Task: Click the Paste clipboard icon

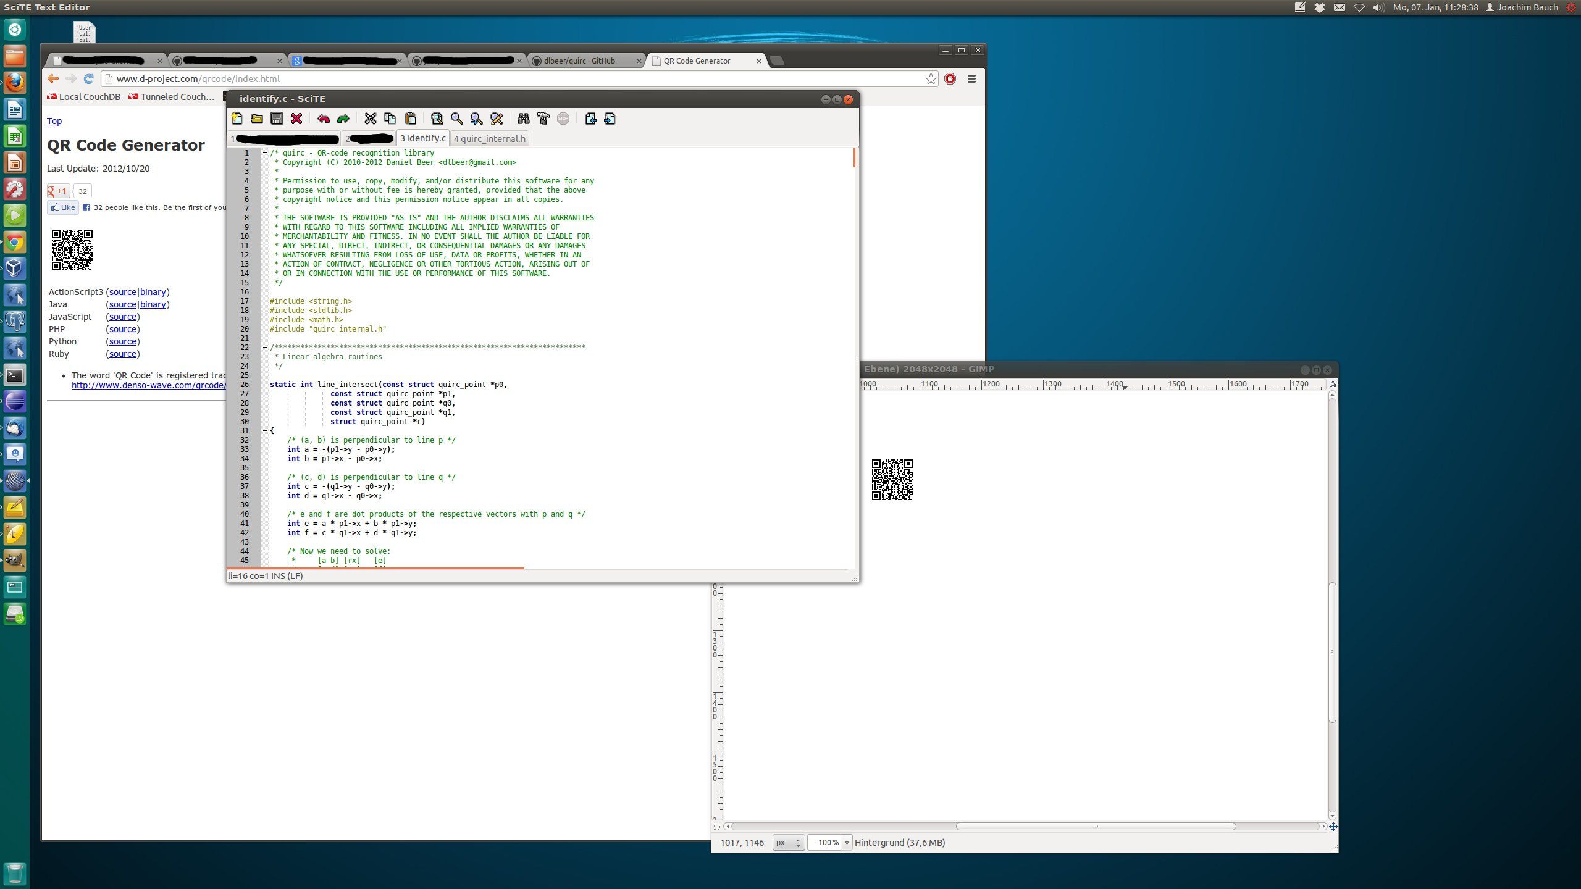Action: pyautogui.click(x=410, y=119)
